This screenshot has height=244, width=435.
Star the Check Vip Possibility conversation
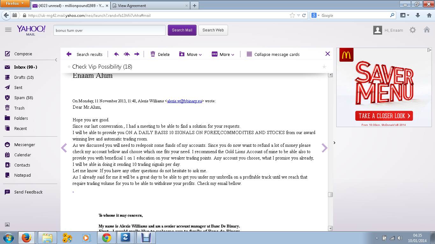click(324, 67)
